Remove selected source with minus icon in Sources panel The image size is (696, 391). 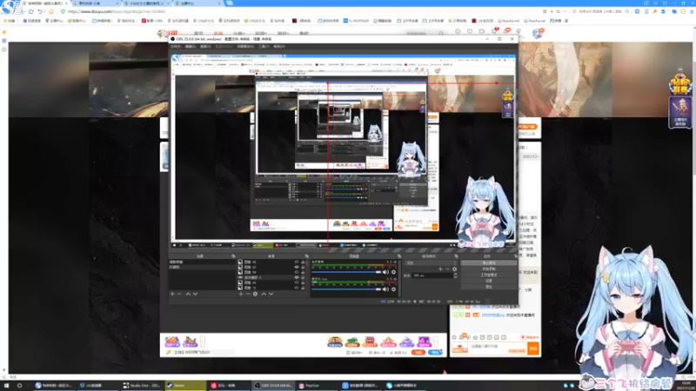(248, 294)
